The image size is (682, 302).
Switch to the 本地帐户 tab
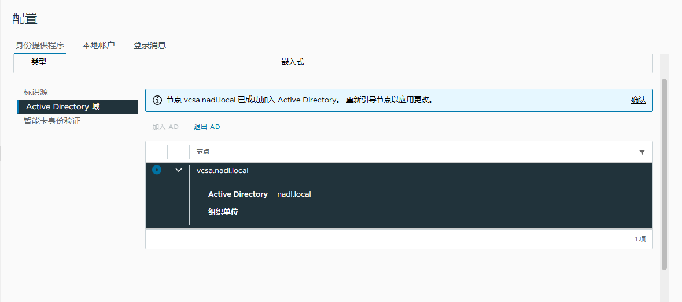tap(99, 45)
